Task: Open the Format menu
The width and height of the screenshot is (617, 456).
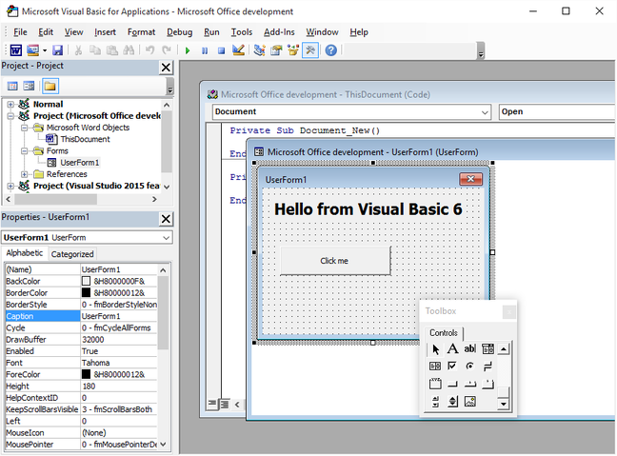Action: 141,32
